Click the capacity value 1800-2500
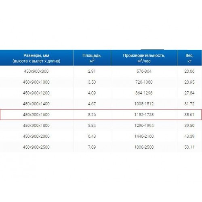This screenshot has height=202, width=202. pyautogui.click(x=144, y=147)
